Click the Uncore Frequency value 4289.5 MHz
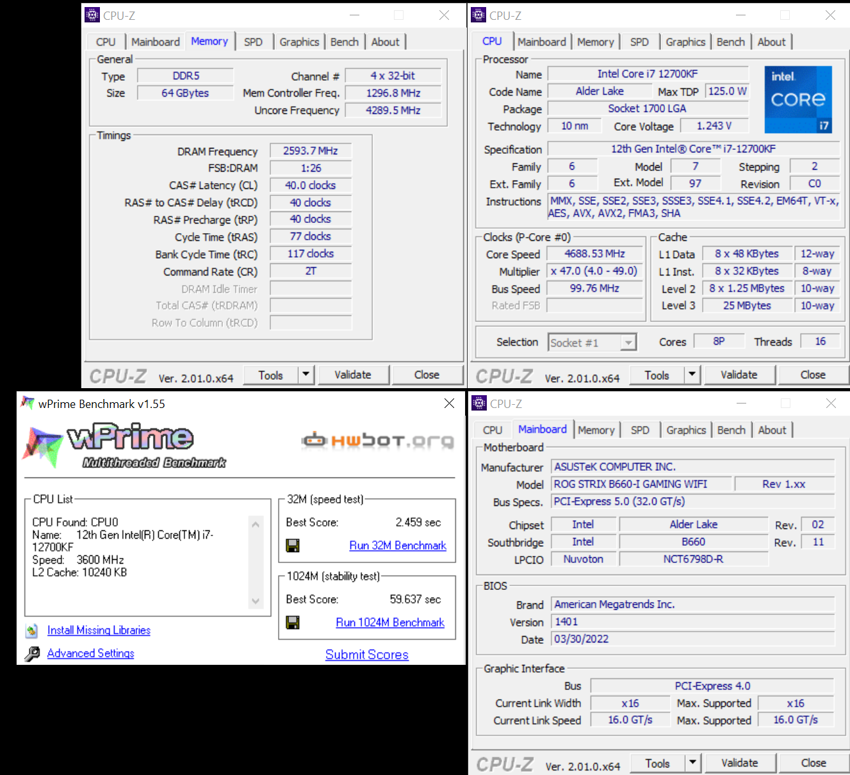Image resolution: width=850 pixels, height=775 pixels. pos(393,110)
